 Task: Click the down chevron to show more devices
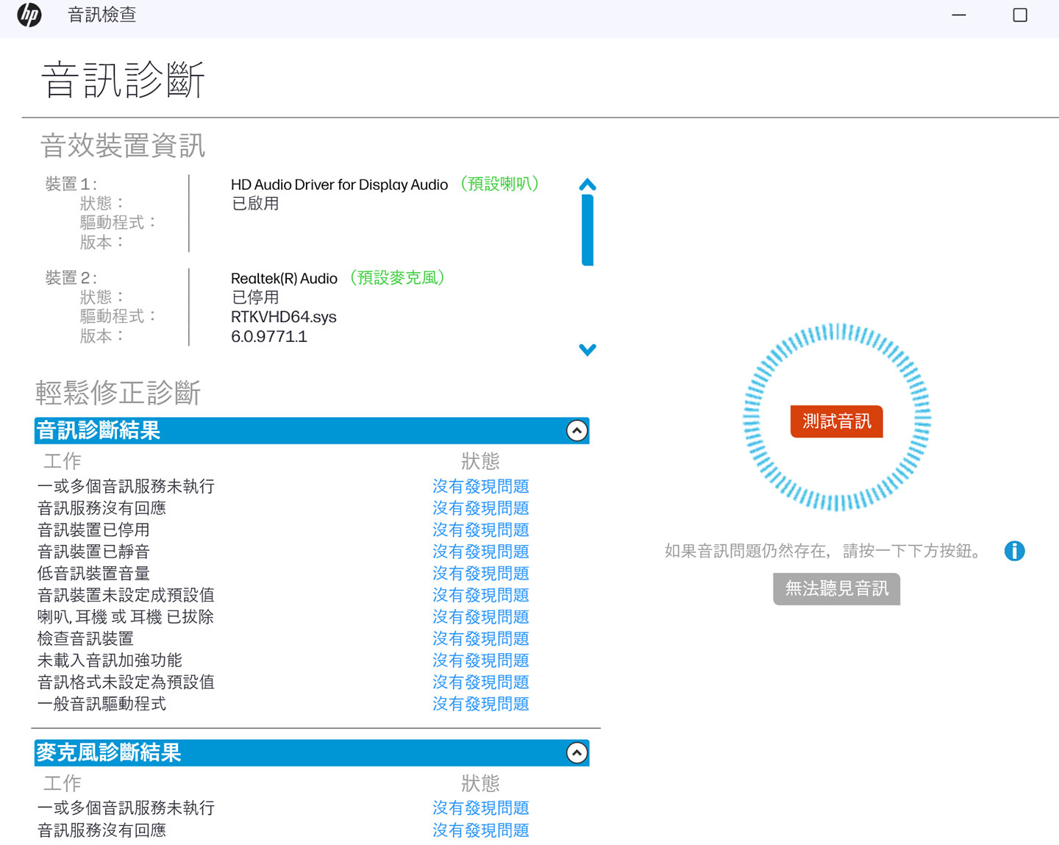click(587, 350)
